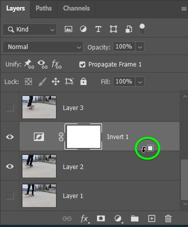Switch to the Paths tab

coord(43,8)
